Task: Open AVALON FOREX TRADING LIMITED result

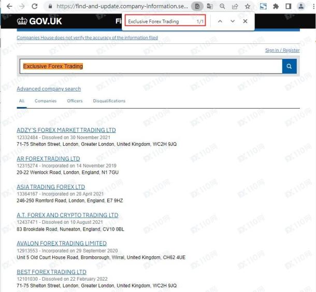Action: pyautogui.click(x=62, y=243)
